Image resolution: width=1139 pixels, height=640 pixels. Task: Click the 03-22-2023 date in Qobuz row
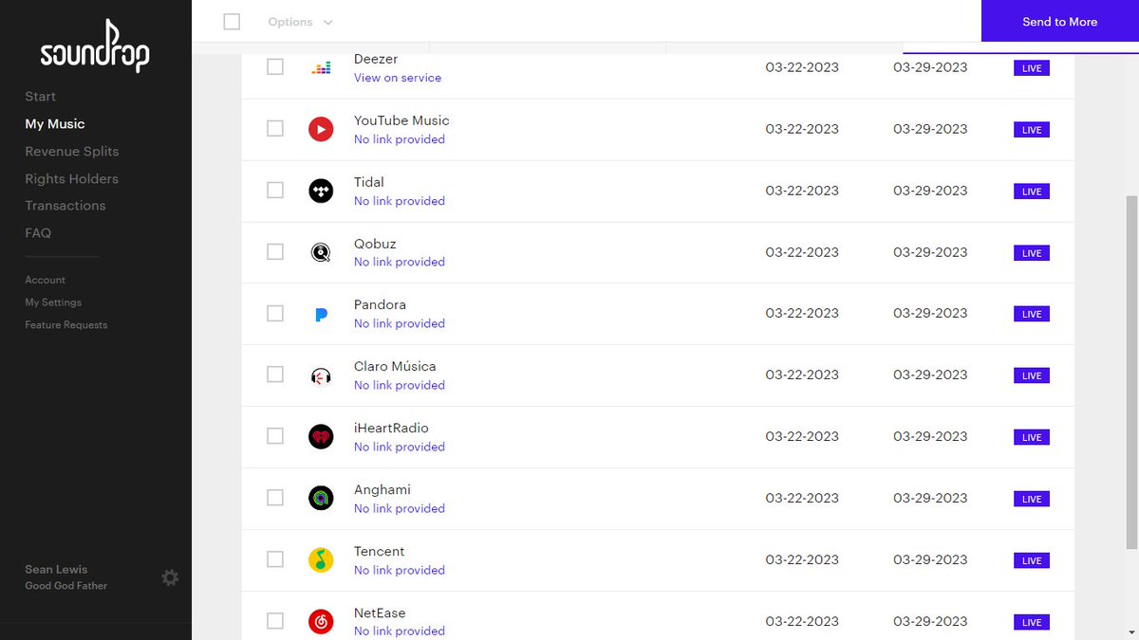pos(802,252)
